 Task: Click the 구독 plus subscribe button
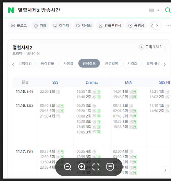(x=150, y=47)
